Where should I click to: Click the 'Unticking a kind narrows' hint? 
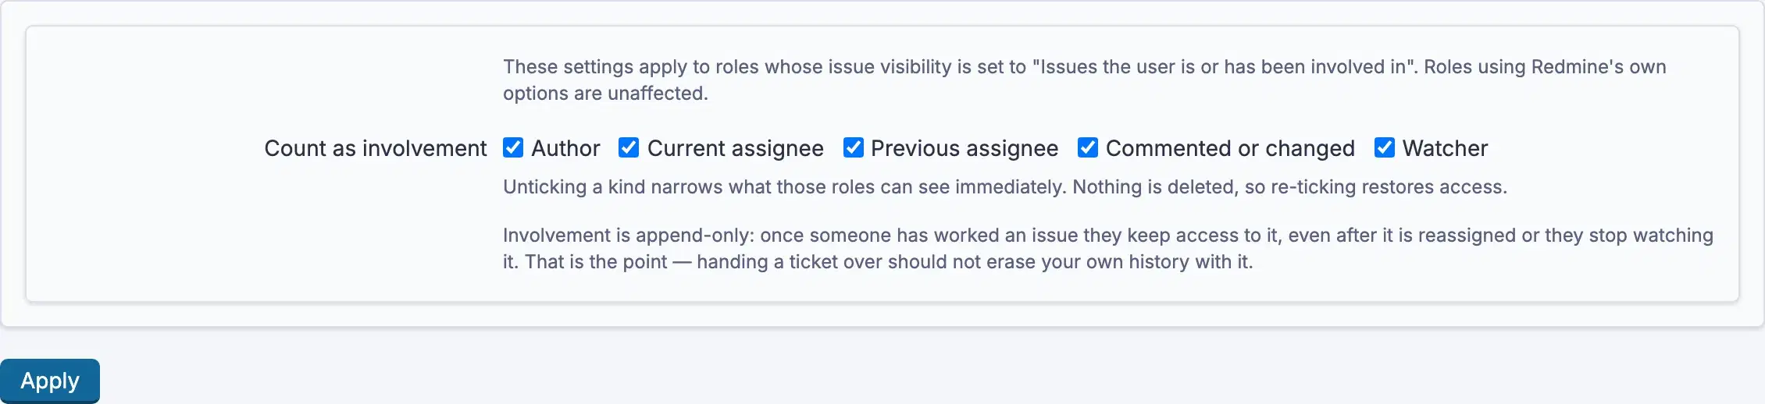[x=1005, y=187]
